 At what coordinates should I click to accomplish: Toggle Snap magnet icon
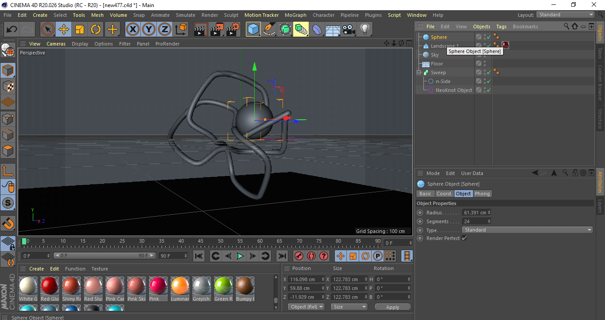(8, 223)
